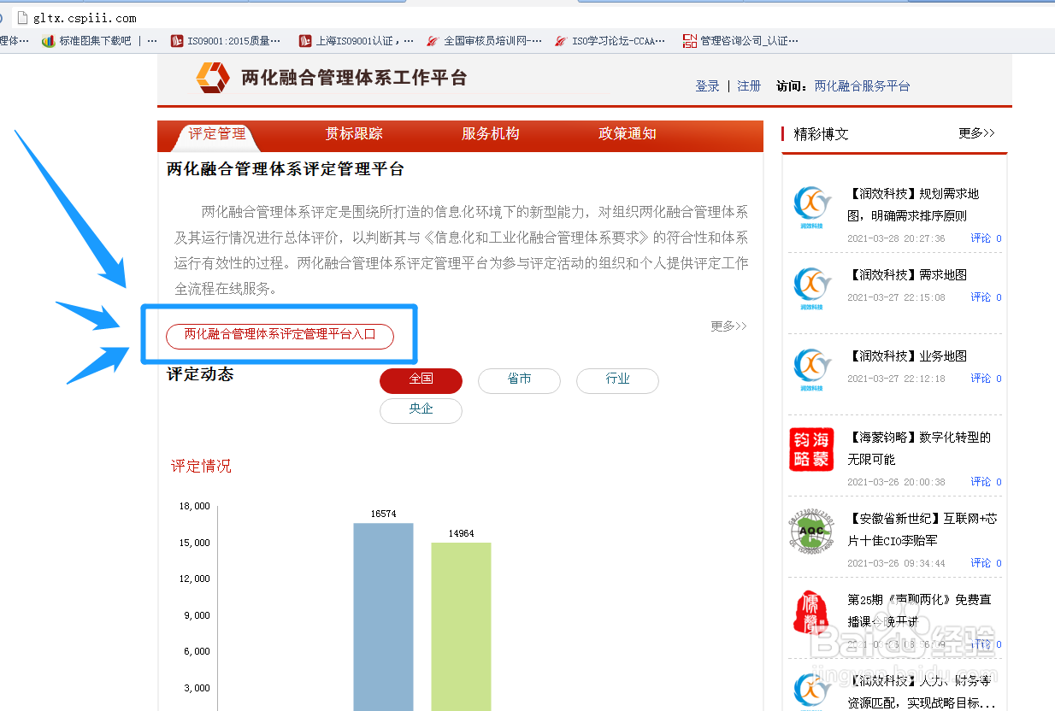Open the ISO9001:2015质量 bookmark
This screenshot has width=1055, height=711.
pos(226,40)
